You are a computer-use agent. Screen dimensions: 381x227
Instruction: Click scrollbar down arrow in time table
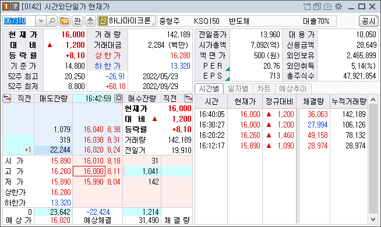(373, 219)
